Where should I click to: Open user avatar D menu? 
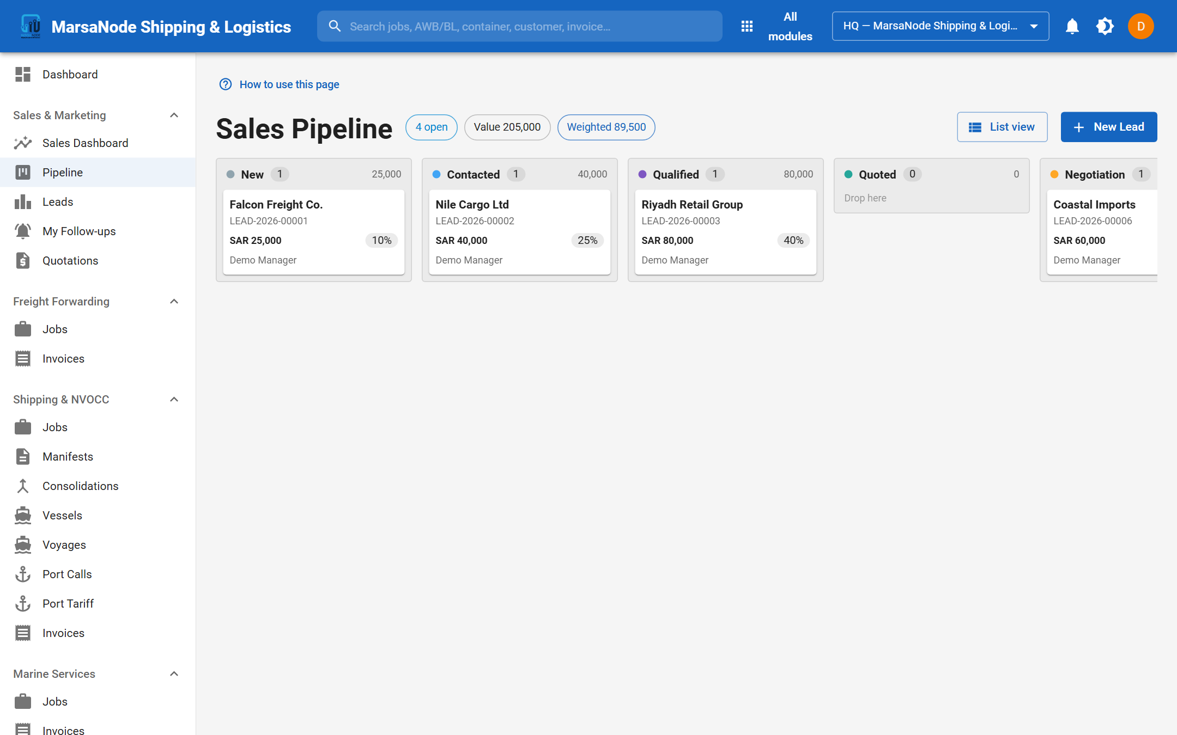pyautogui.click(x=1140, y=26)
